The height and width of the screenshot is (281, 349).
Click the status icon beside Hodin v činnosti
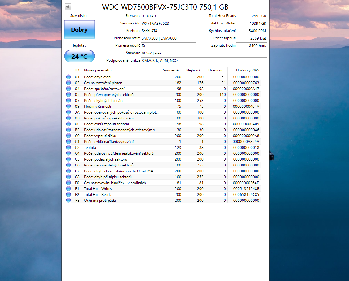pos(68,106)
